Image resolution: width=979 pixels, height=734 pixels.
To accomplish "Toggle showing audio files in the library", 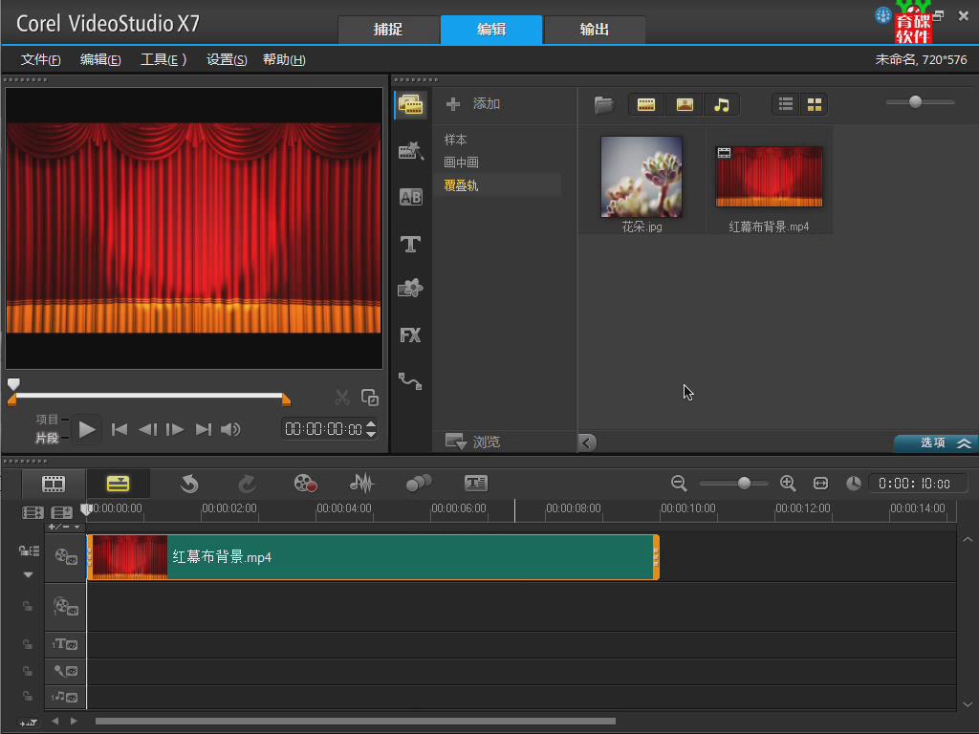I will pos(722,105).
